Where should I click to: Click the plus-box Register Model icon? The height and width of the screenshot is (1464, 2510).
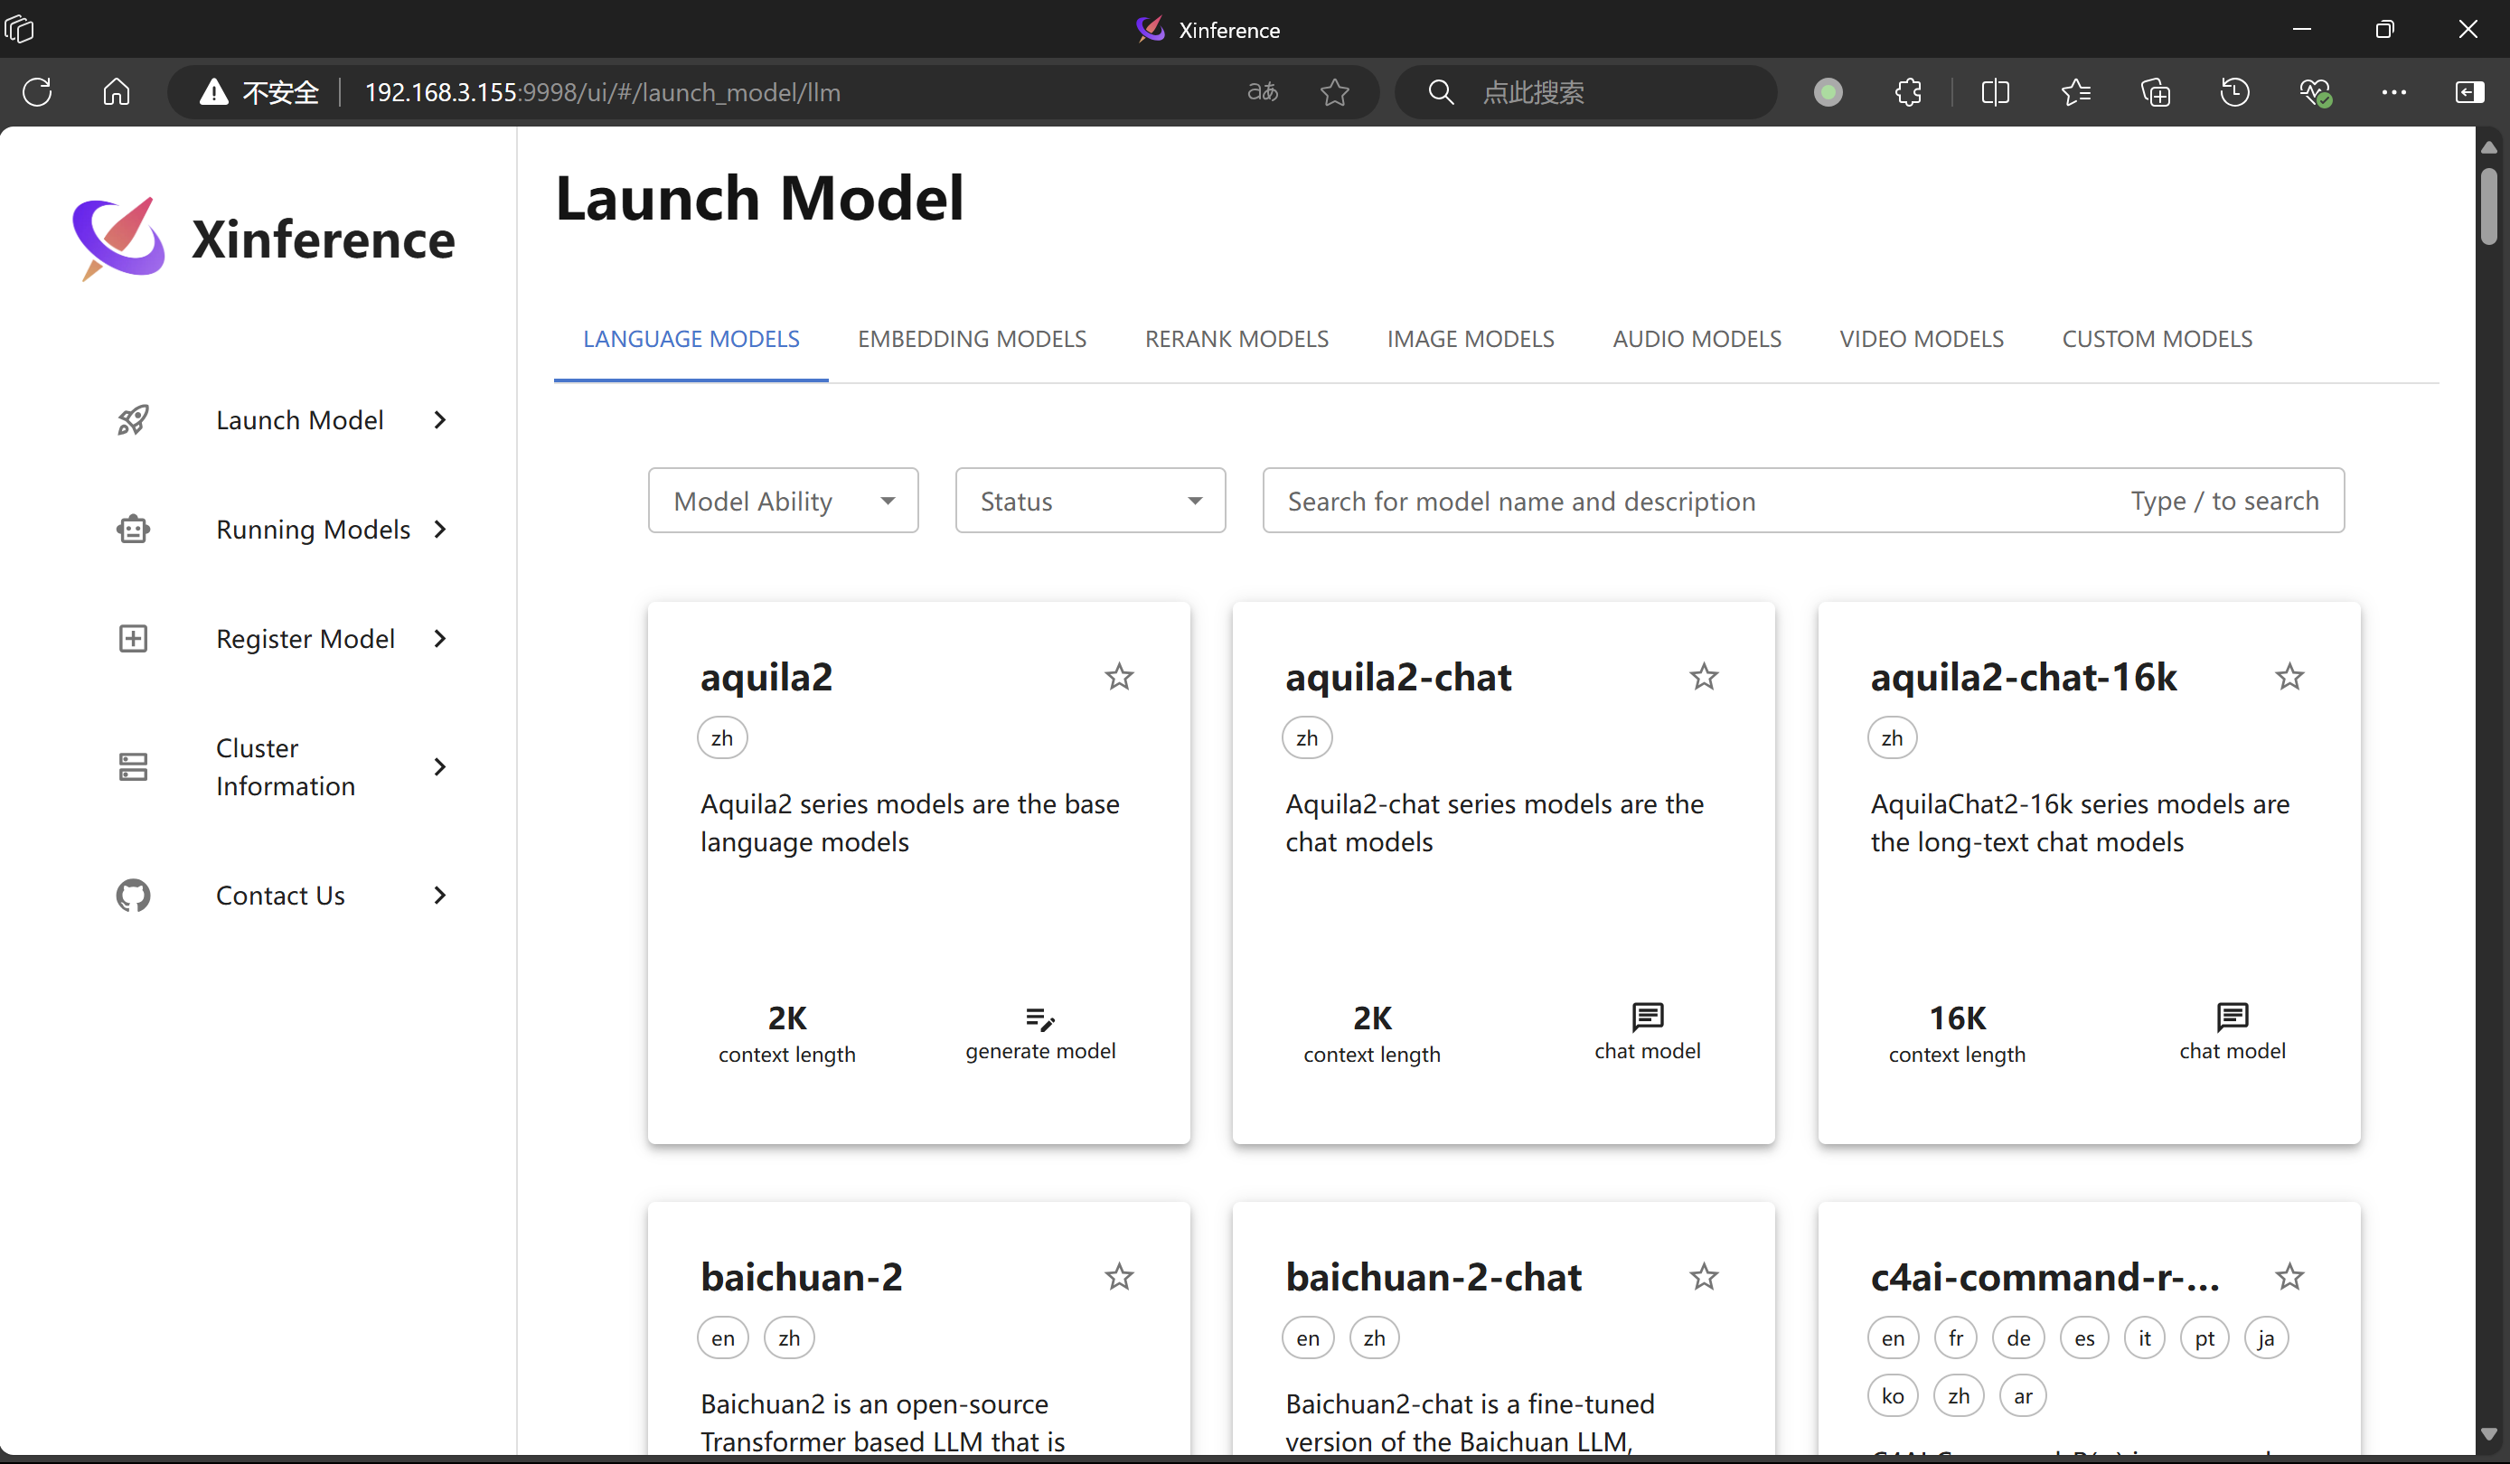[133, 638]
